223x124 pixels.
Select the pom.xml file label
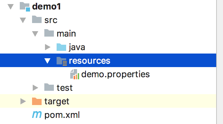pyautogui.click(x=62, y=115)
